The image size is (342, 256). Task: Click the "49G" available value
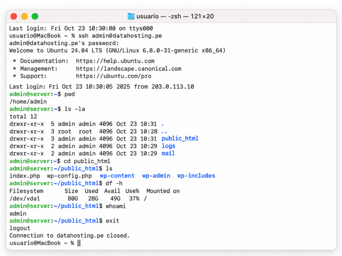pyautogui.click(x=115, y=199)
